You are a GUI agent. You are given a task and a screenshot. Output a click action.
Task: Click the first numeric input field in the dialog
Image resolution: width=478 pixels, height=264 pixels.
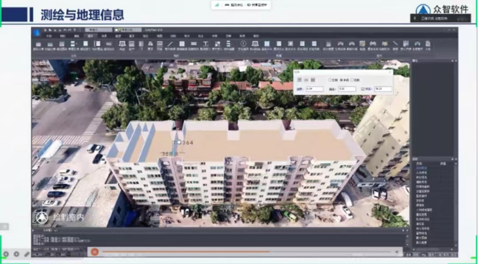[x=314, y=89]
